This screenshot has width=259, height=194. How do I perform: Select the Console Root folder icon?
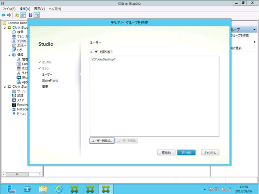pos(4,23)
